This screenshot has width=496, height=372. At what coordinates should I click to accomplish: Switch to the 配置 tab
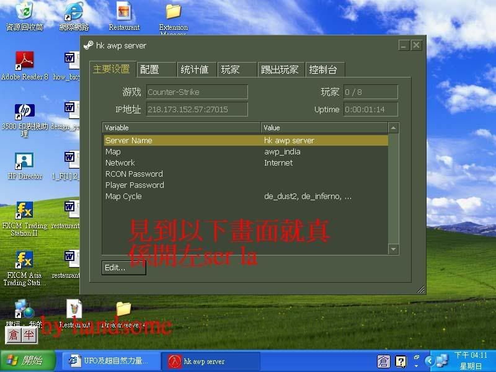pyautogui.click(x=157, y=69)
